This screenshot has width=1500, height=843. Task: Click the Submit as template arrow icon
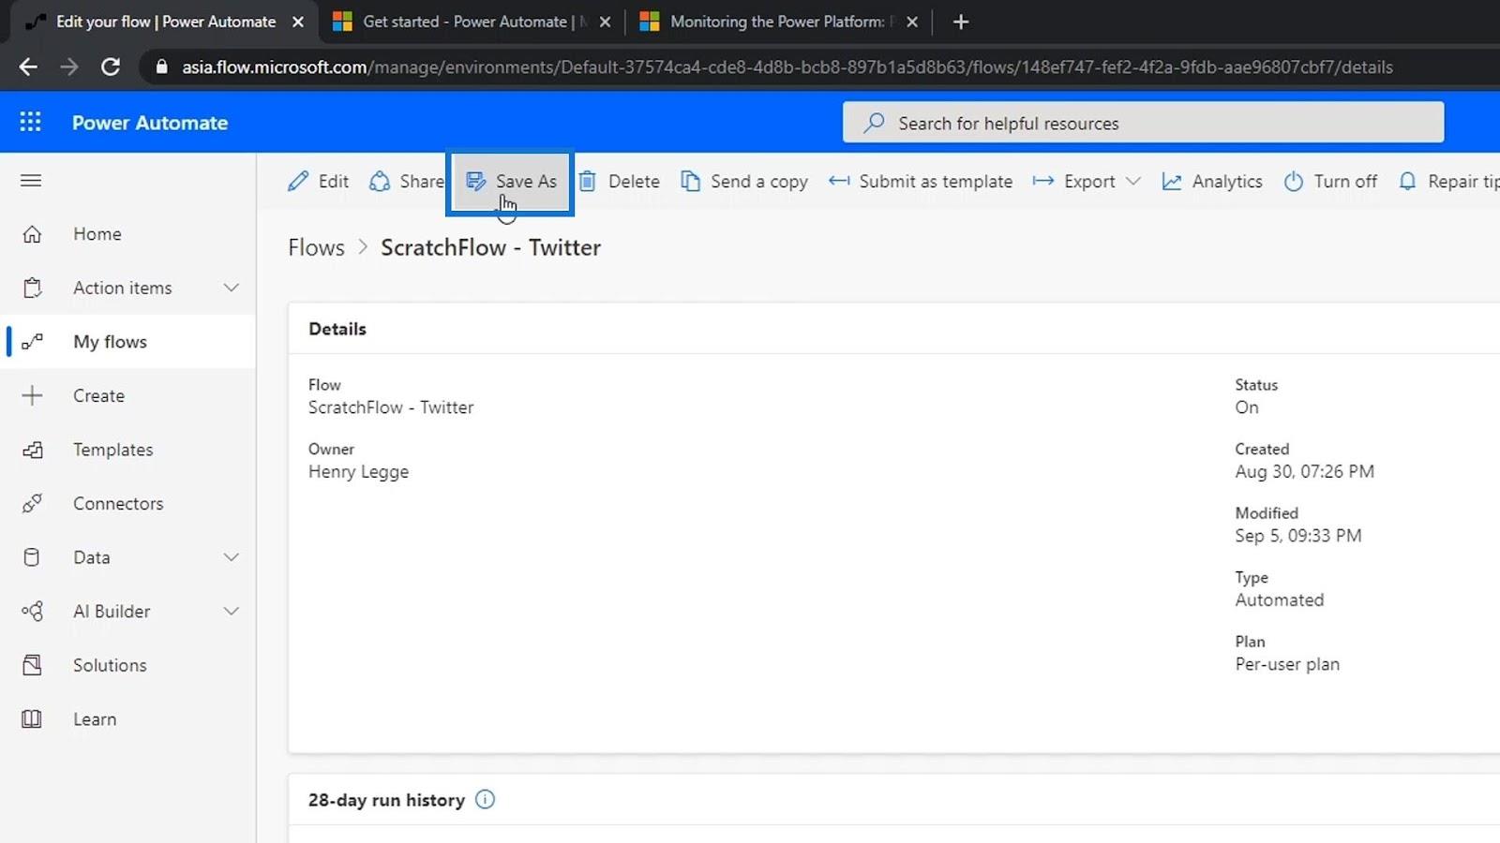pyautogui.click(x=839, y=181)
